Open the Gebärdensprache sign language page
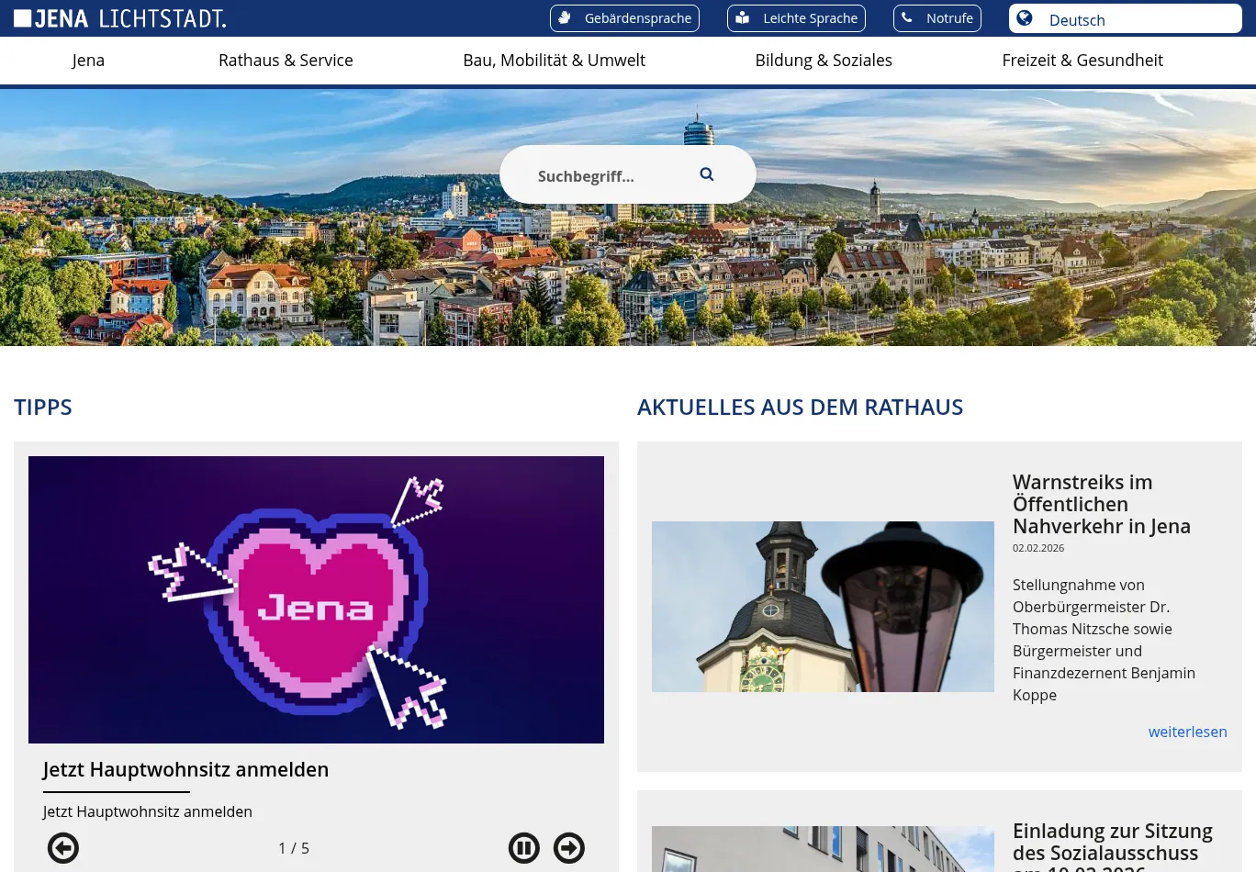Viewport: 1256px width, 872px height. [624, 18]
